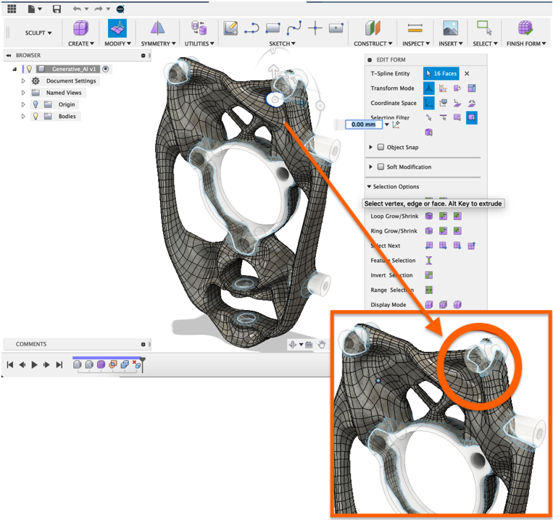Click the Invert Selection icon
This screenshot has width=553, height=520.
click(x=429, y=275)
